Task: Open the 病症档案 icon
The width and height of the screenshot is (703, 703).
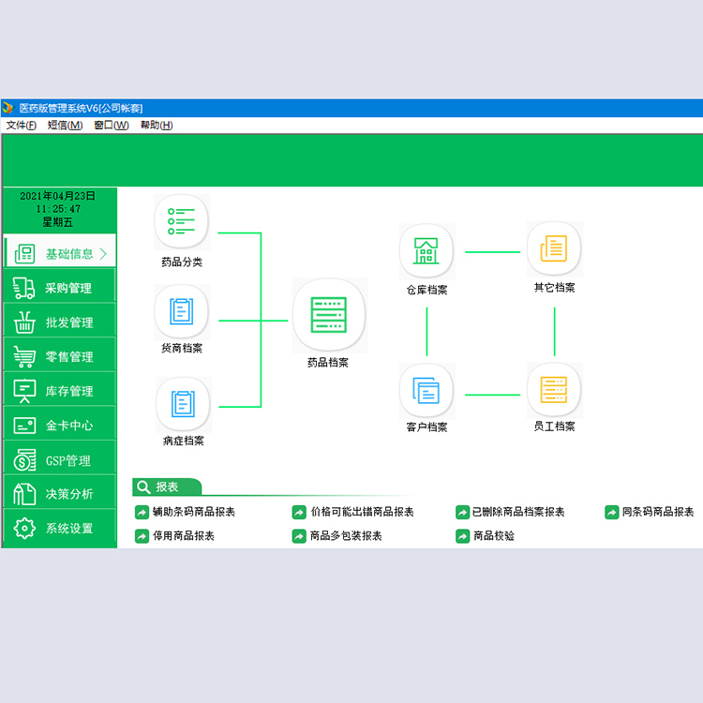Action: coord(183,404)
